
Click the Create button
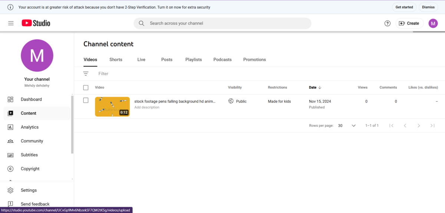point(409,23)
